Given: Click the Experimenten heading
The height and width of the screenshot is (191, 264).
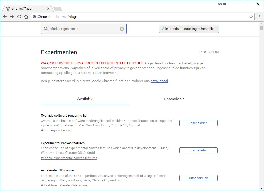Looking at the screenshot, I should 59,52.
